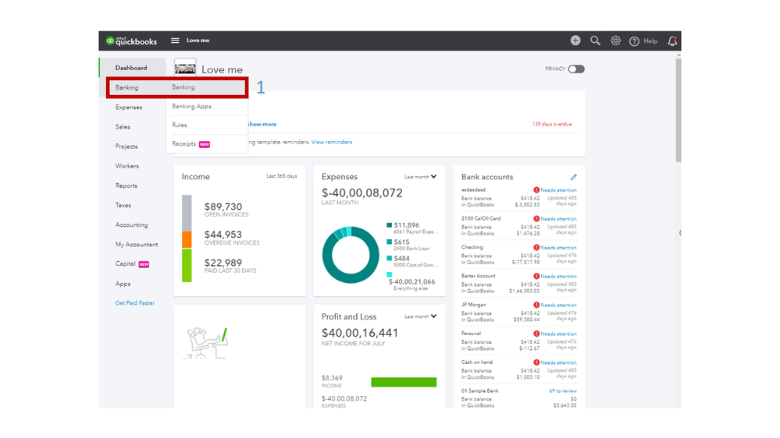This screenshot has height=438, width=780.
Task: Open Profit and Loss Last month dropdown
Action: [420, 316]
